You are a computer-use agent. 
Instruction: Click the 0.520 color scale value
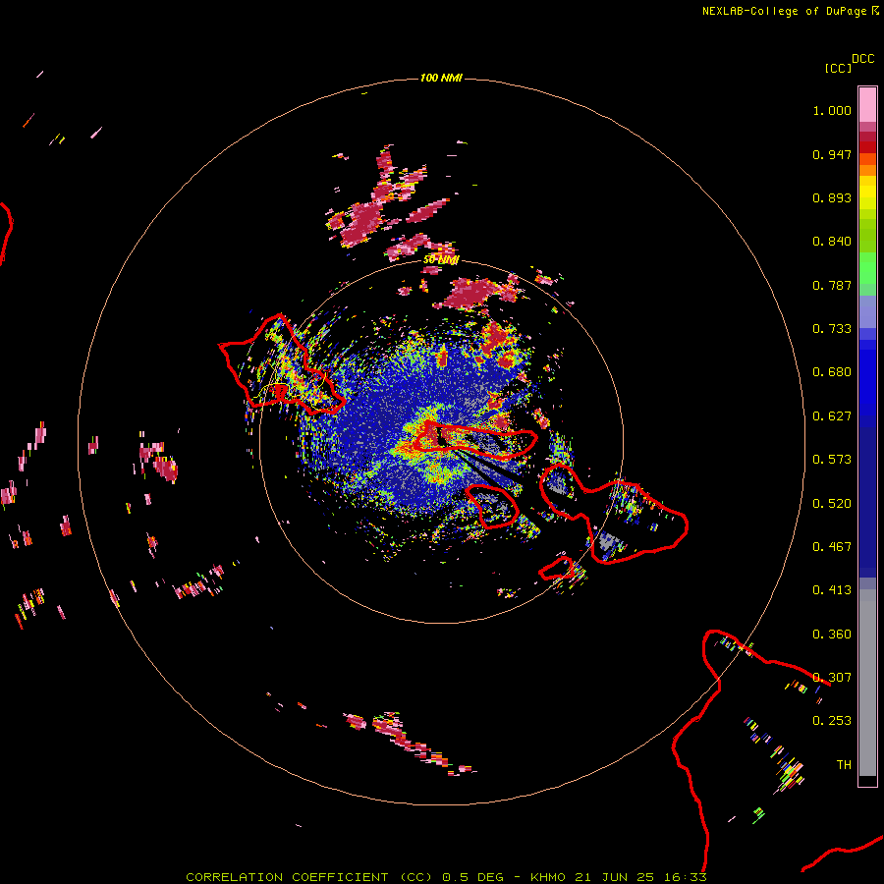[x=832, y=504]
